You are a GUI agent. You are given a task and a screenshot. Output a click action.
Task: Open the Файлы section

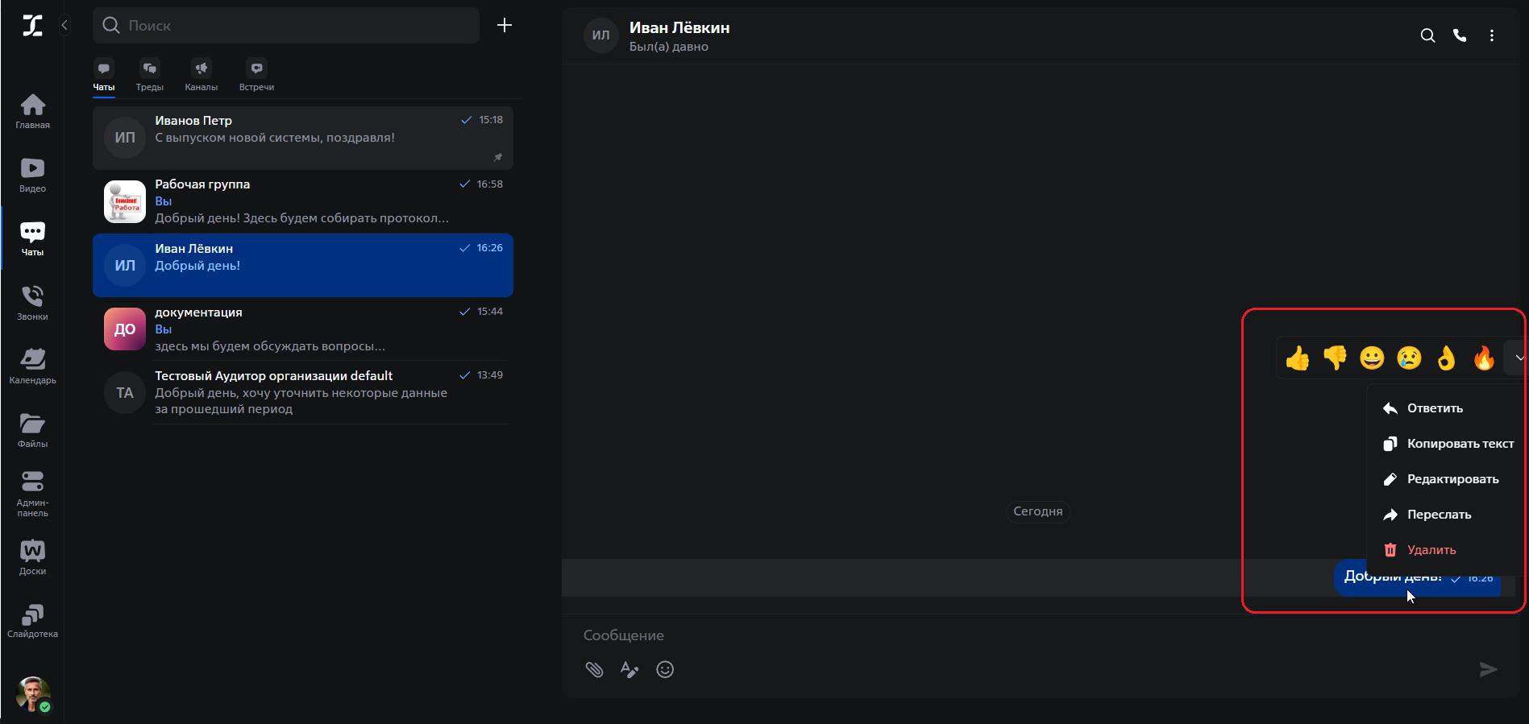pyautogui.click(x=32, y=430)
